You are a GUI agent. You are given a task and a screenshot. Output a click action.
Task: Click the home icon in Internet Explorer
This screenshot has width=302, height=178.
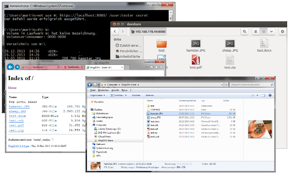(152, 67)
